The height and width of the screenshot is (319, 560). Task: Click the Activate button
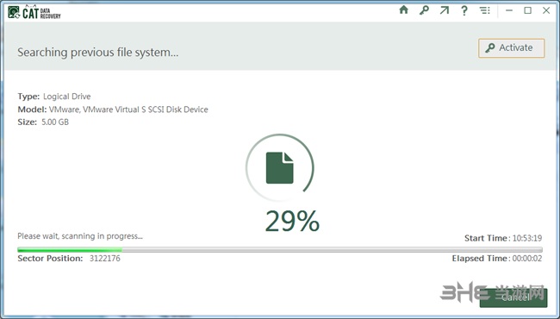[x=512, y=48]
